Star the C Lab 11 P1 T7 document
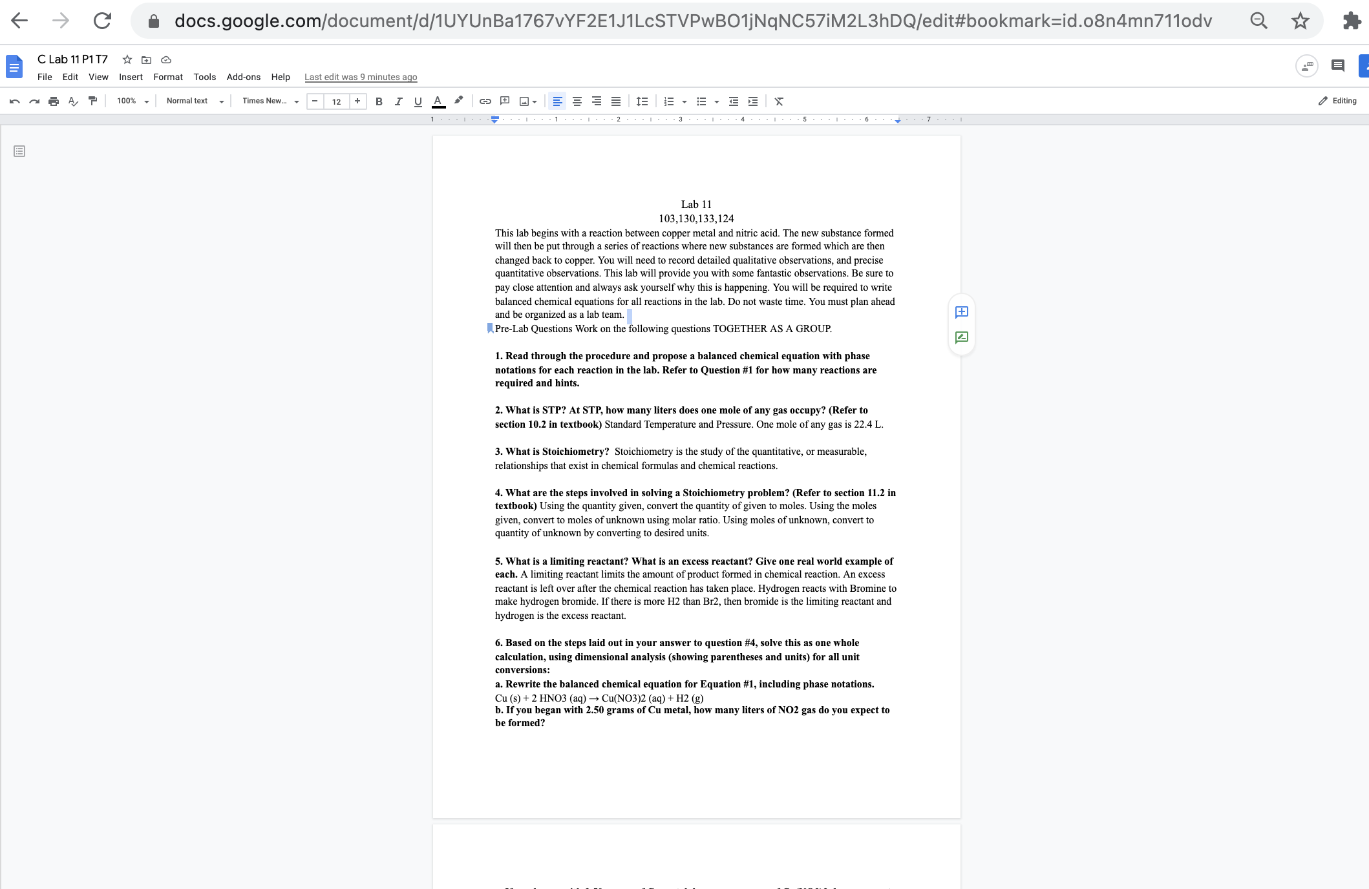This screenshot has width=1369, height=889. (127, 59)
